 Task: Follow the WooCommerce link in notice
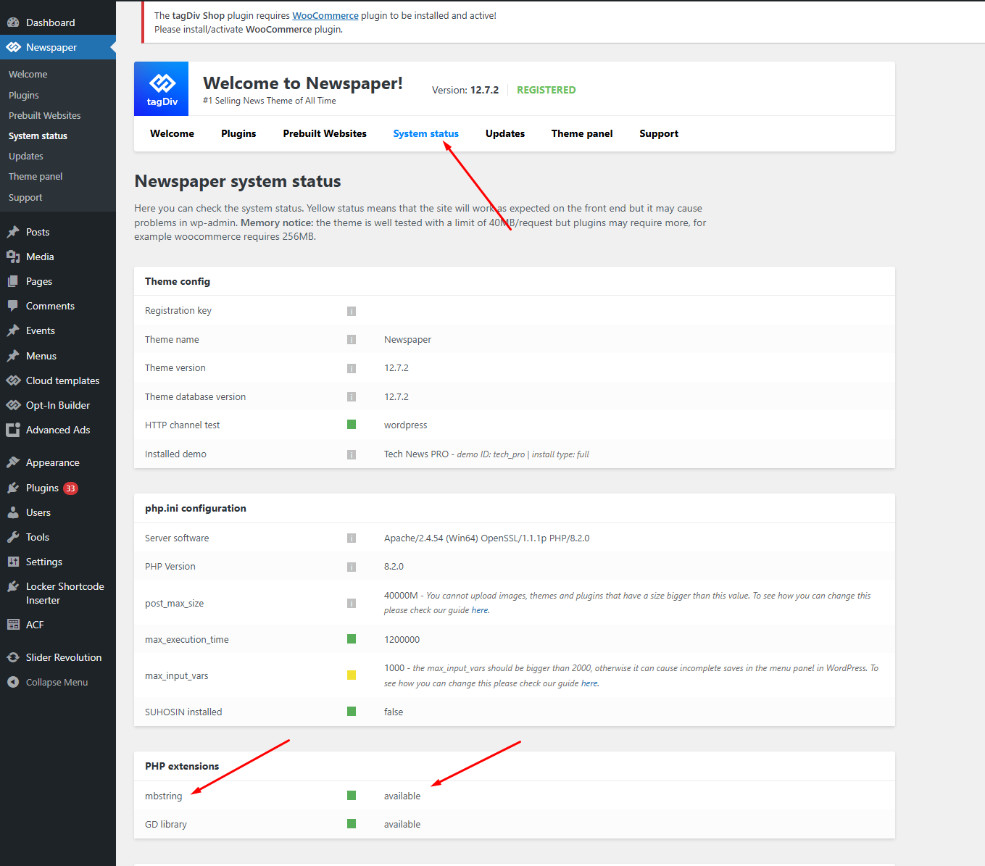(325, 15)
